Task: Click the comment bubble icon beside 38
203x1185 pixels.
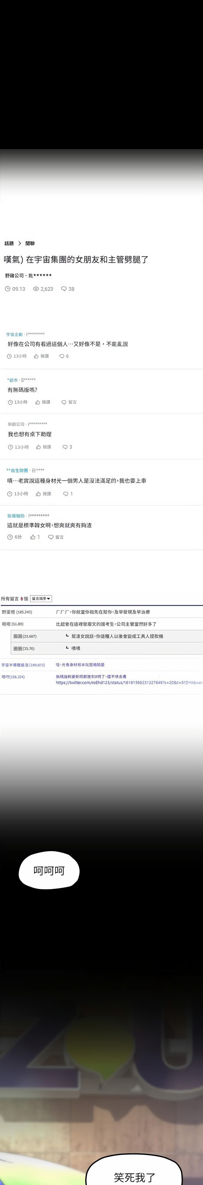Action: point(64,289)
